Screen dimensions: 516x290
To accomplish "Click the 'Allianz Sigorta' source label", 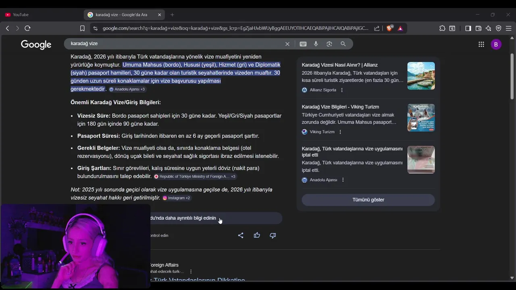I will coord(323,90).
